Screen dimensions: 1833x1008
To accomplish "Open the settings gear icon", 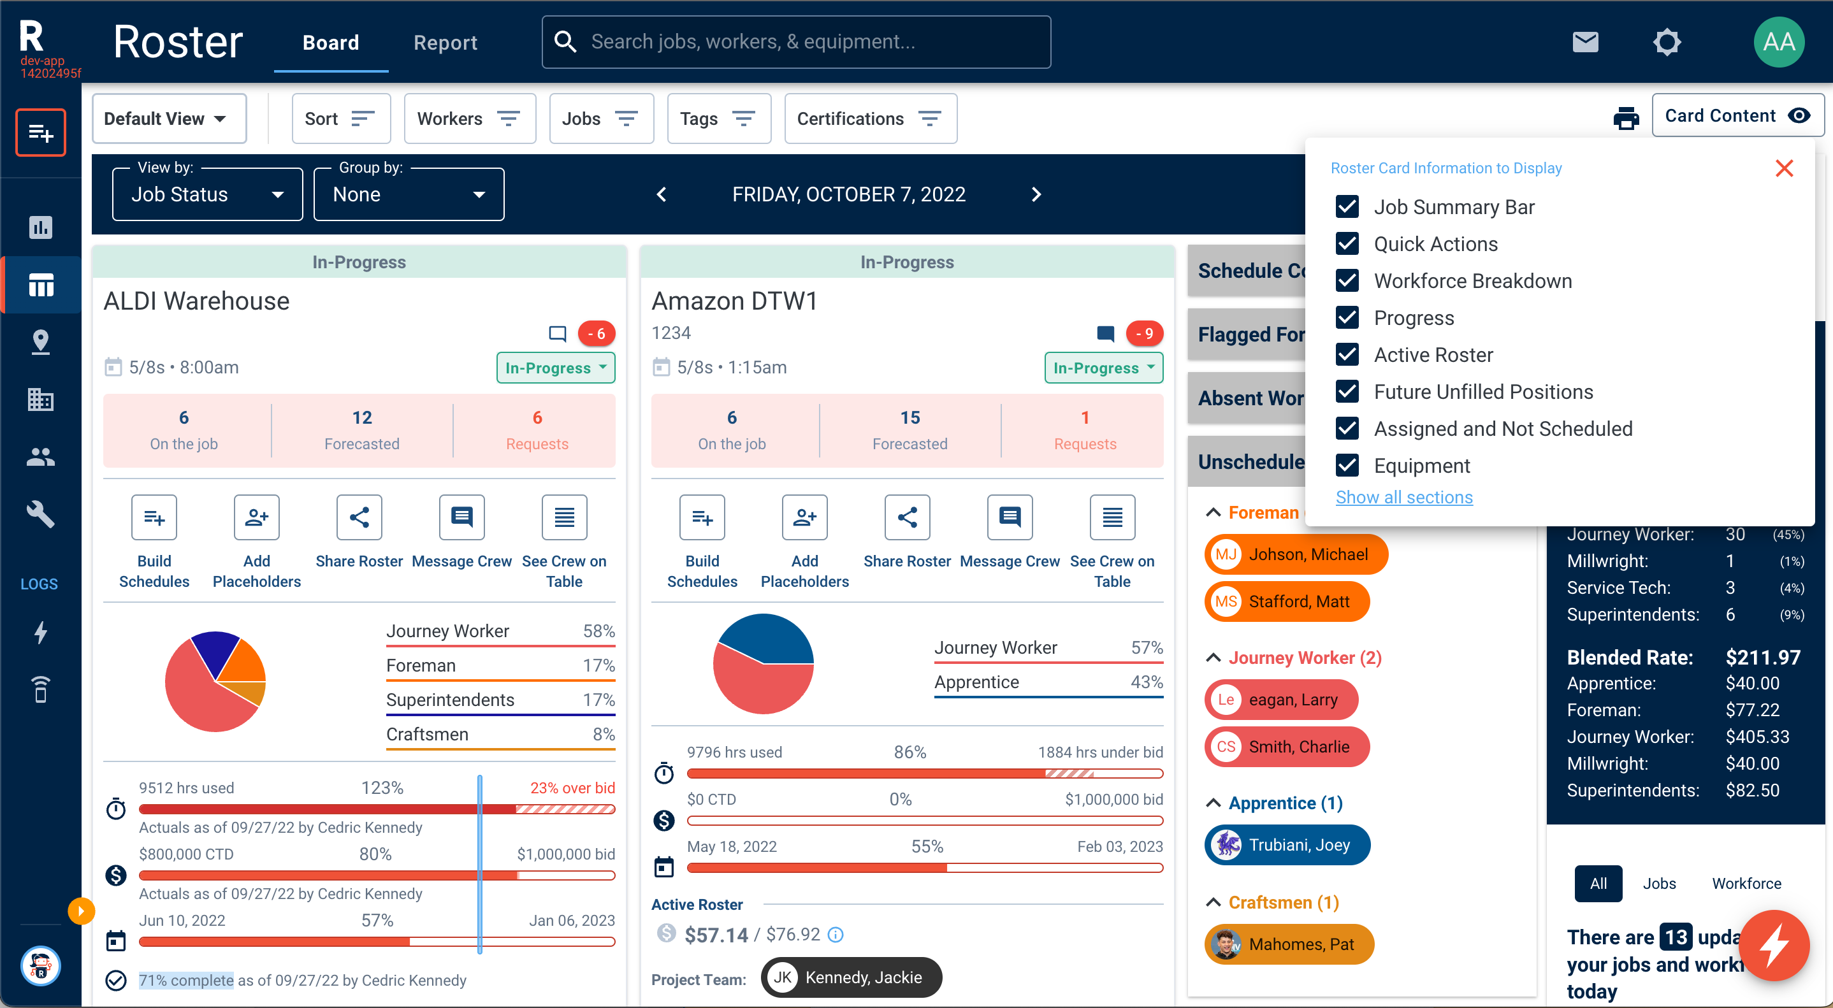I will (1667, 42).
